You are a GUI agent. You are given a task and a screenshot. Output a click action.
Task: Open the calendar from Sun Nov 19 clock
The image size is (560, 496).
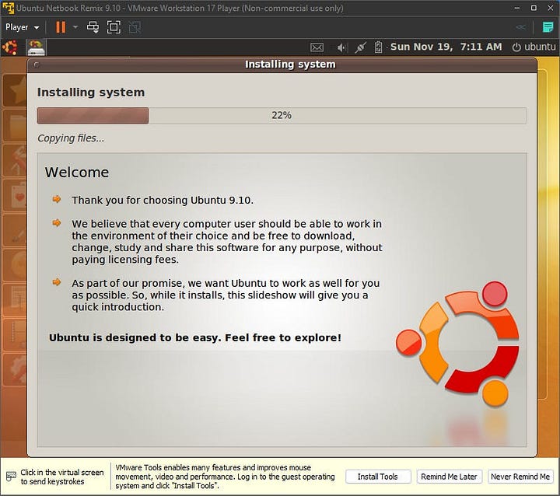[446, 47]
